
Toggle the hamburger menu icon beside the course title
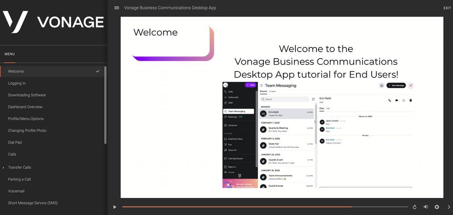pyautogui.click(x=116, y=8)
